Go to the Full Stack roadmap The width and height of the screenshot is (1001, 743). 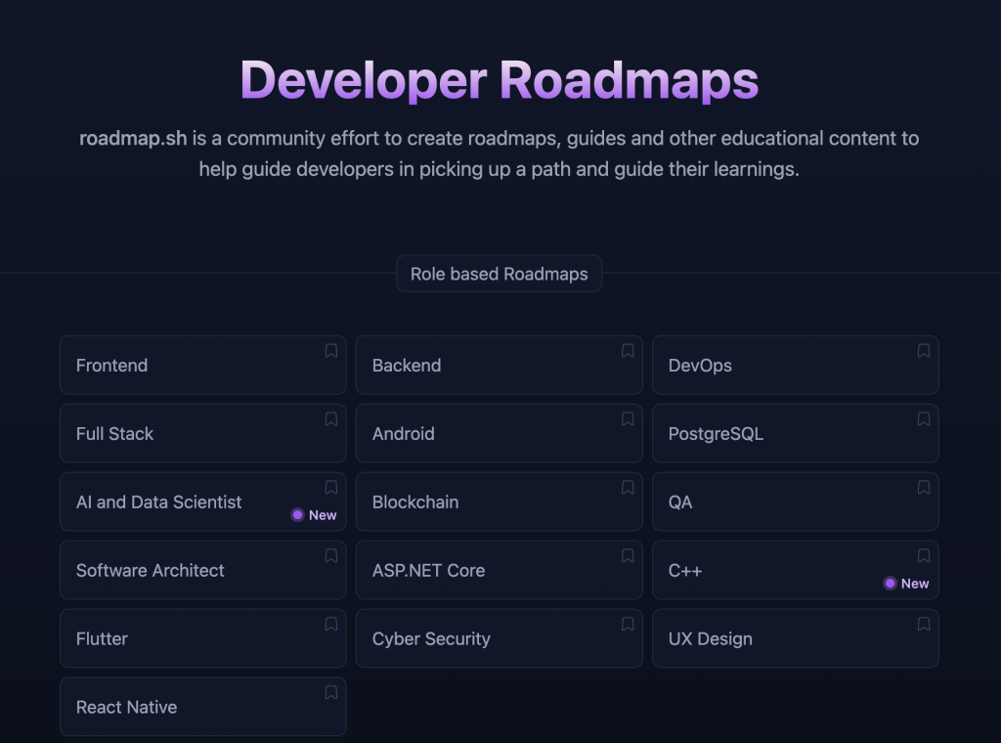(x=203, y=433)
